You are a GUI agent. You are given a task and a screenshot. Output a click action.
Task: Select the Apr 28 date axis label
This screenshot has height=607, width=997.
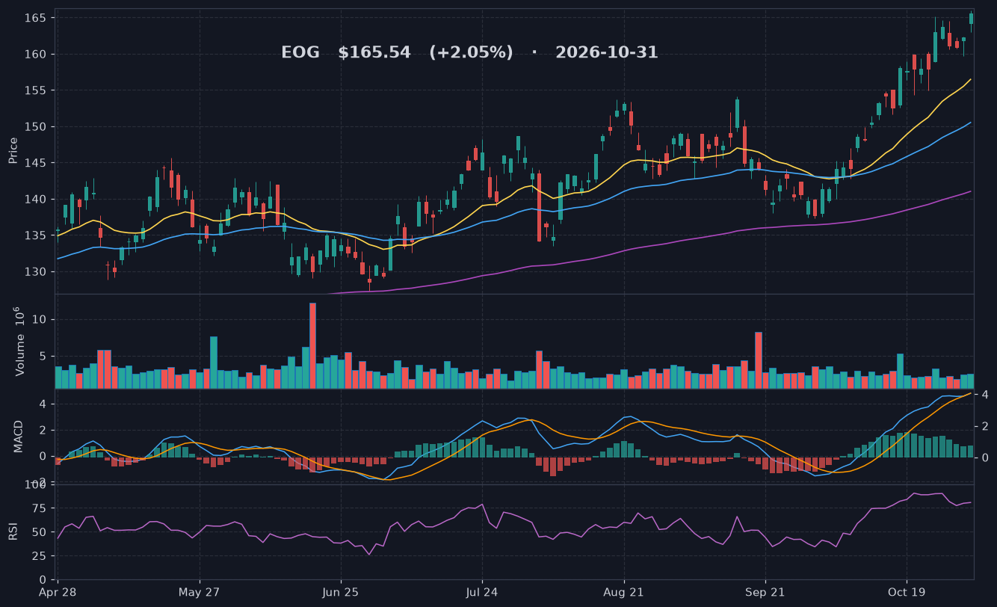coord(58,592)
